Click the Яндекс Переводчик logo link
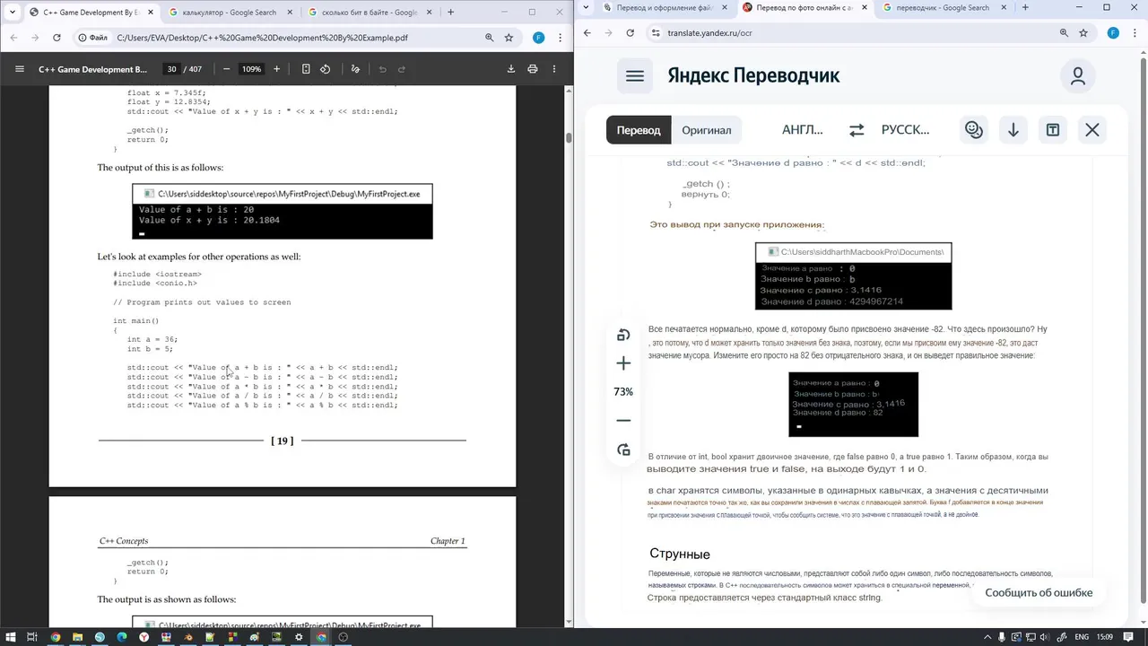The height and width of the screenshot is (646, 1148). pyautogui.click(x=753, y=75)
